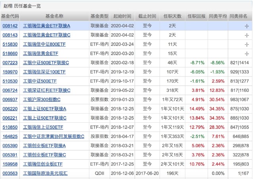Open fund 工银上证50ETF联接C
The height and width of the screenshot is (179, 254).
pyautogui.click(x=45, y=118)
